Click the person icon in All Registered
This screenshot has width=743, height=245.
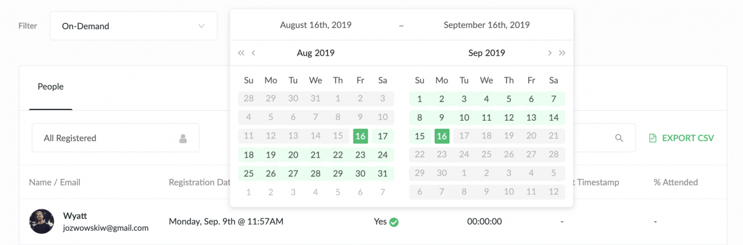pos(183,139)
